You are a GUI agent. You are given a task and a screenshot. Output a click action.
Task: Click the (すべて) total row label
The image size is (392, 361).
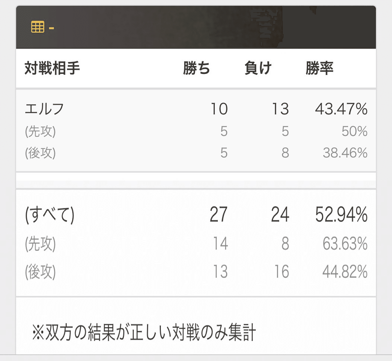(50, 215)
